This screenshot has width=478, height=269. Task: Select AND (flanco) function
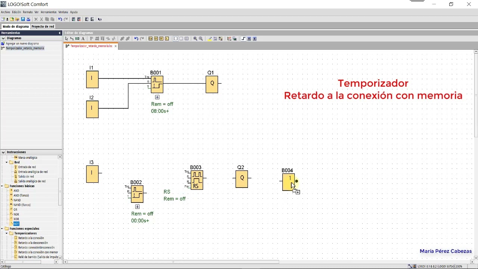pos(21,195)
